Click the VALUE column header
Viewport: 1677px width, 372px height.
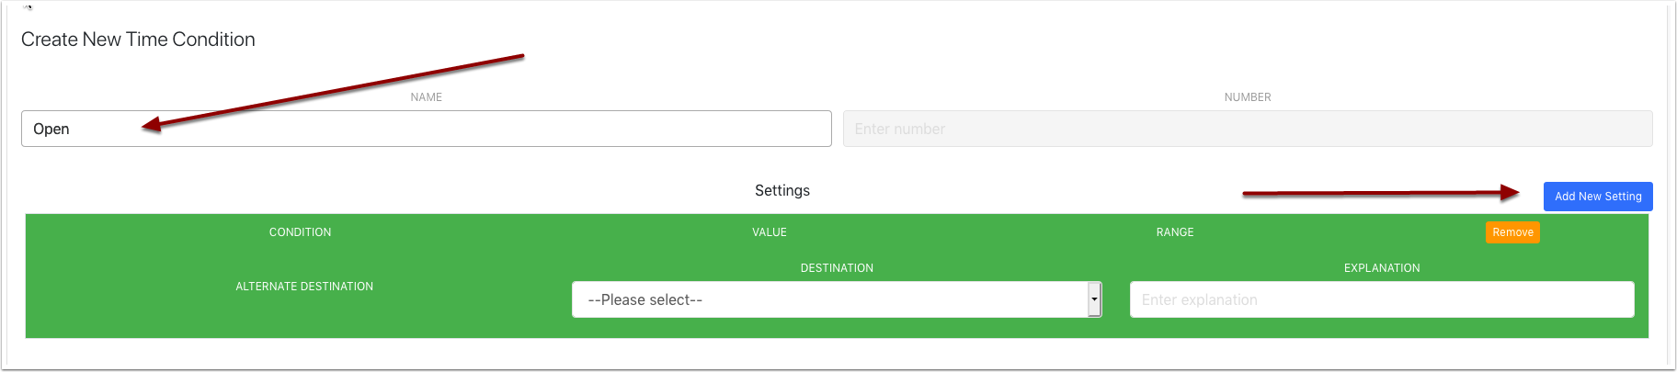pyautogui.click(x=770, y=232)
